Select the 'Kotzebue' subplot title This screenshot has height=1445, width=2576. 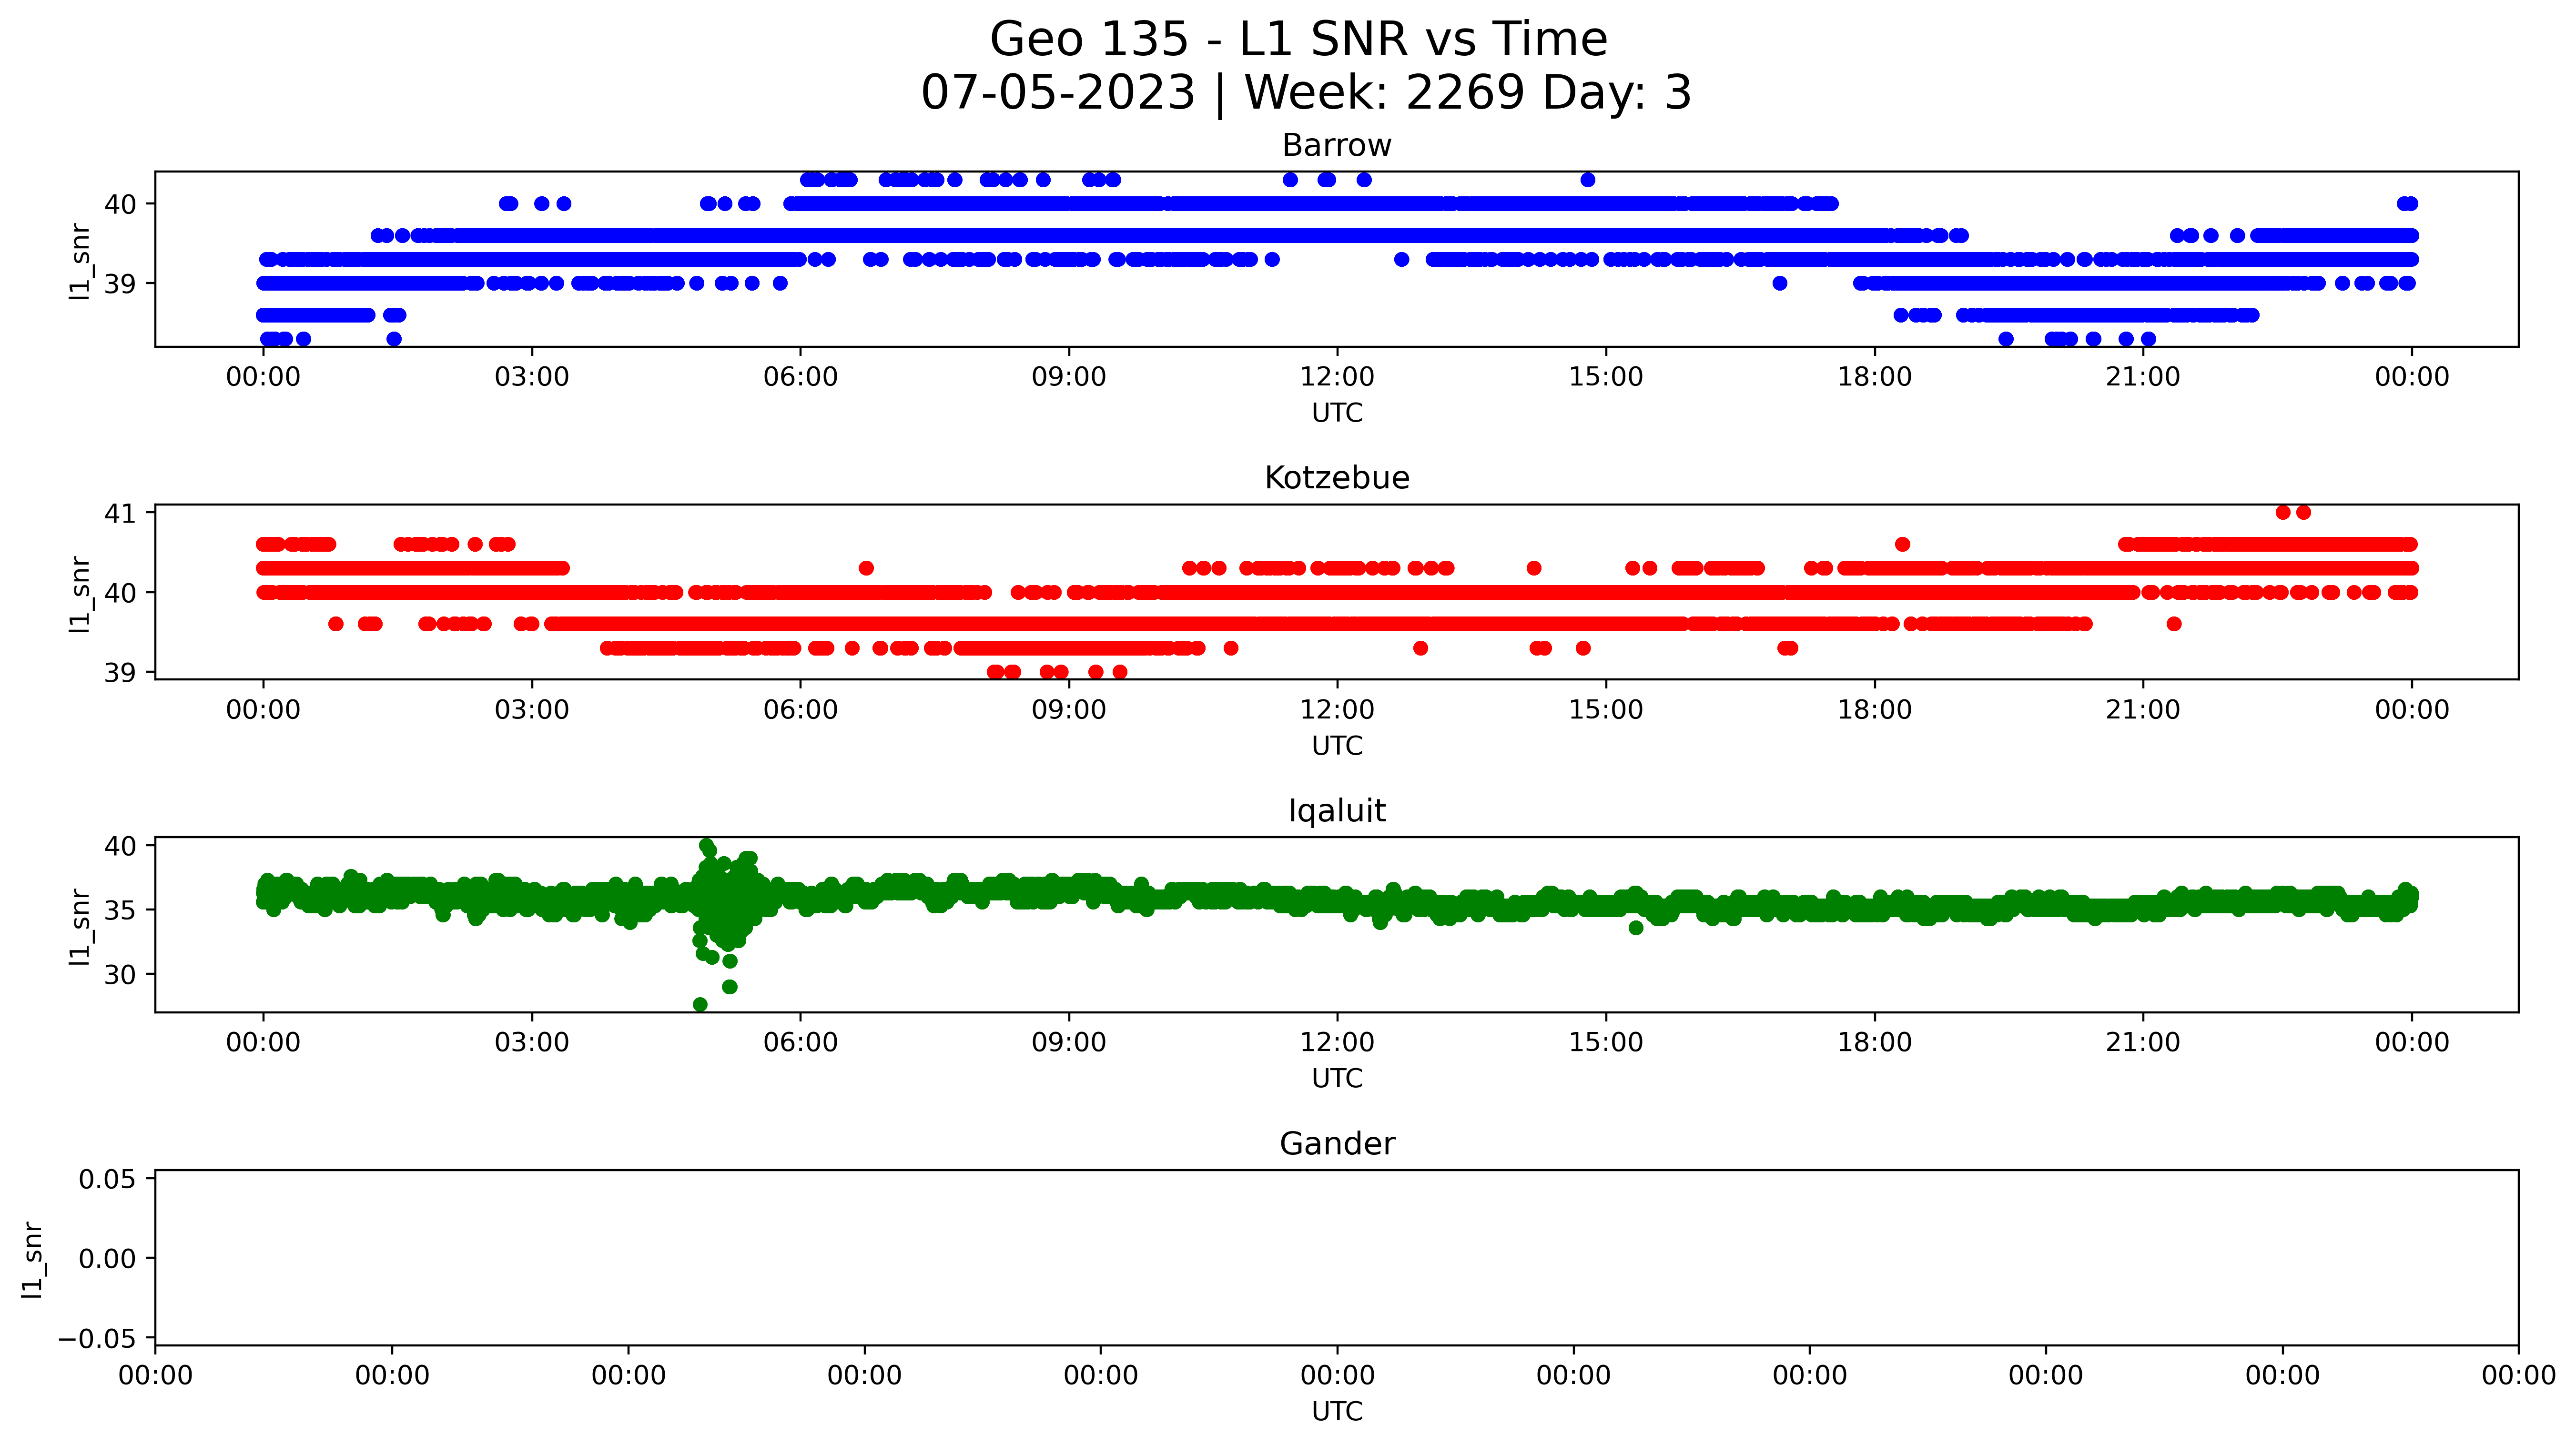1336,478
